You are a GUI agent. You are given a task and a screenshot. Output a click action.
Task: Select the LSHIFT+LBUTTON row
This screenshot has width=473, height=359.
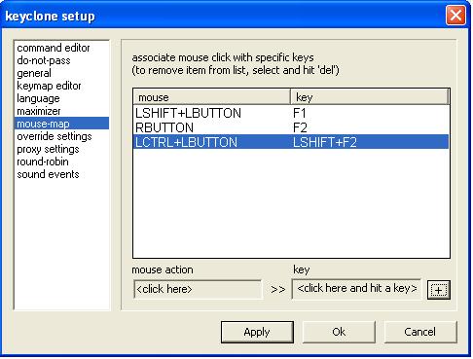(291, 113)
